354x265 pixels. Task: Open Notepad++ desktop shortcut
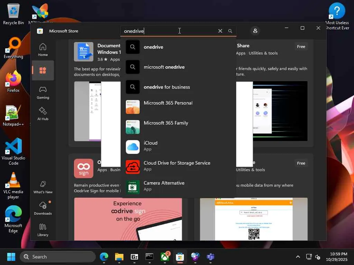(x=13, y=115)
